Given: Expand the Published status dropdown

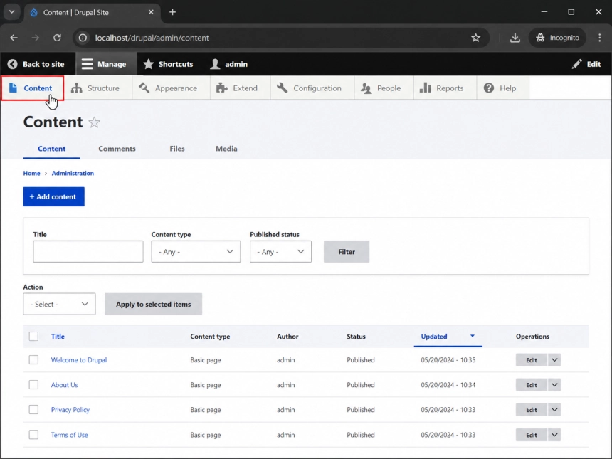Looking at the screenshot, I should pyautogui.click(x=280, y=252).
